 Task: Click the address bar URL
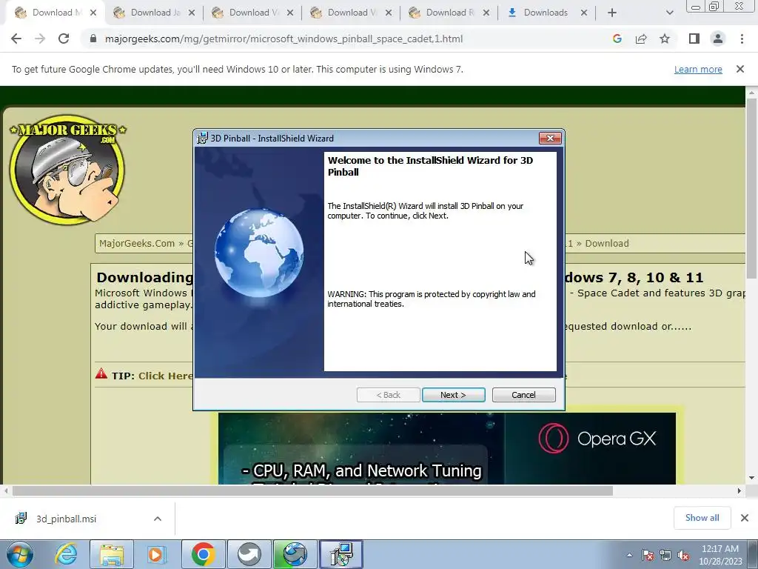click(284, 39)
